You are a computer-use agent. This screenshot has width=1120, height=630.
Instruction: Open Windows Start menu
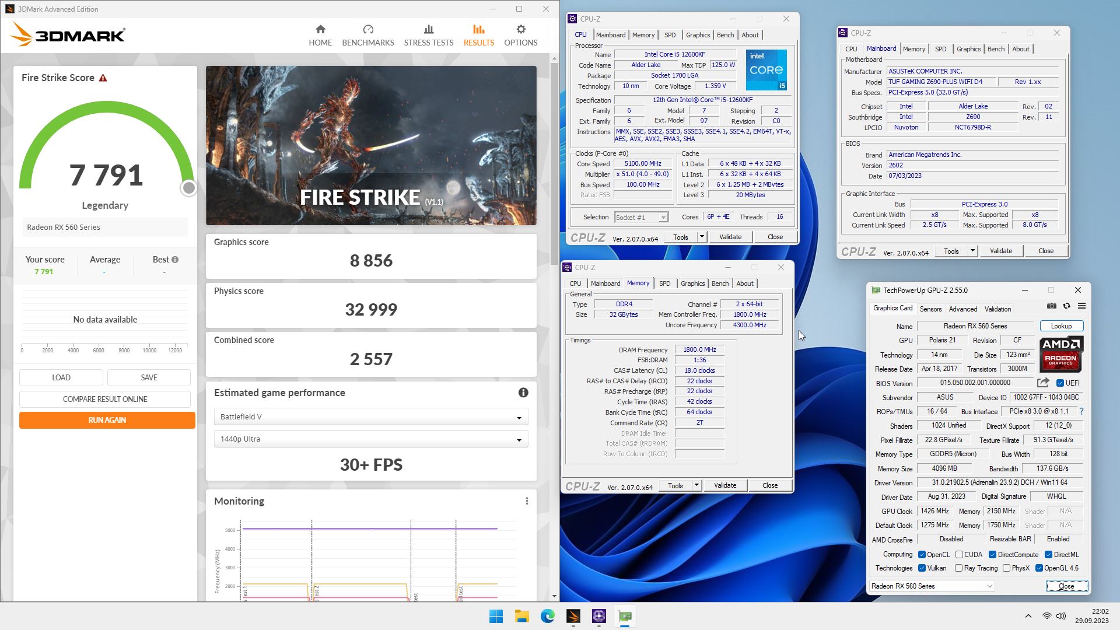(x=496, y=616)
